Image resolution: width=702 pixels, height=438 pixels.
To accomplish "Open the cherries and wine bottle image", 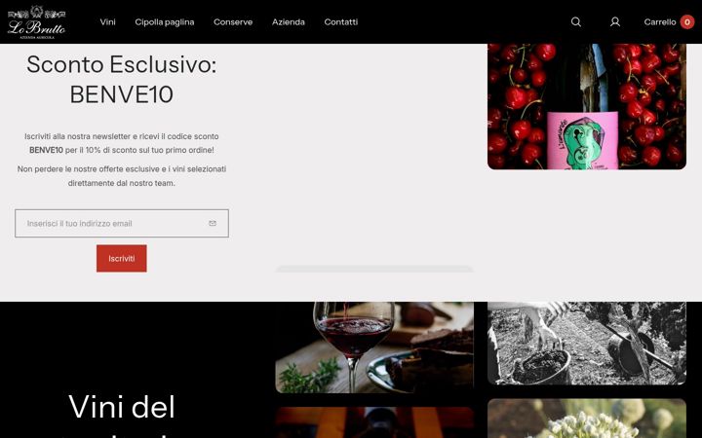I will (x=587, y=106).
